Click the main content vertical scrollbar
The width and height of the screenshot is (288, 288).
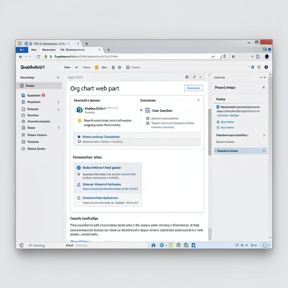coord(210,132)
